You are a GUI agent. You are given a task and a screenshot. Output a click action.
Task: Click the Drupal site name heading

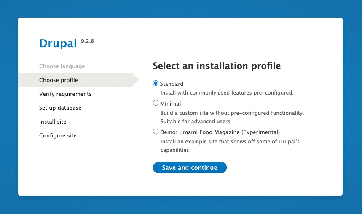(58, 43)
